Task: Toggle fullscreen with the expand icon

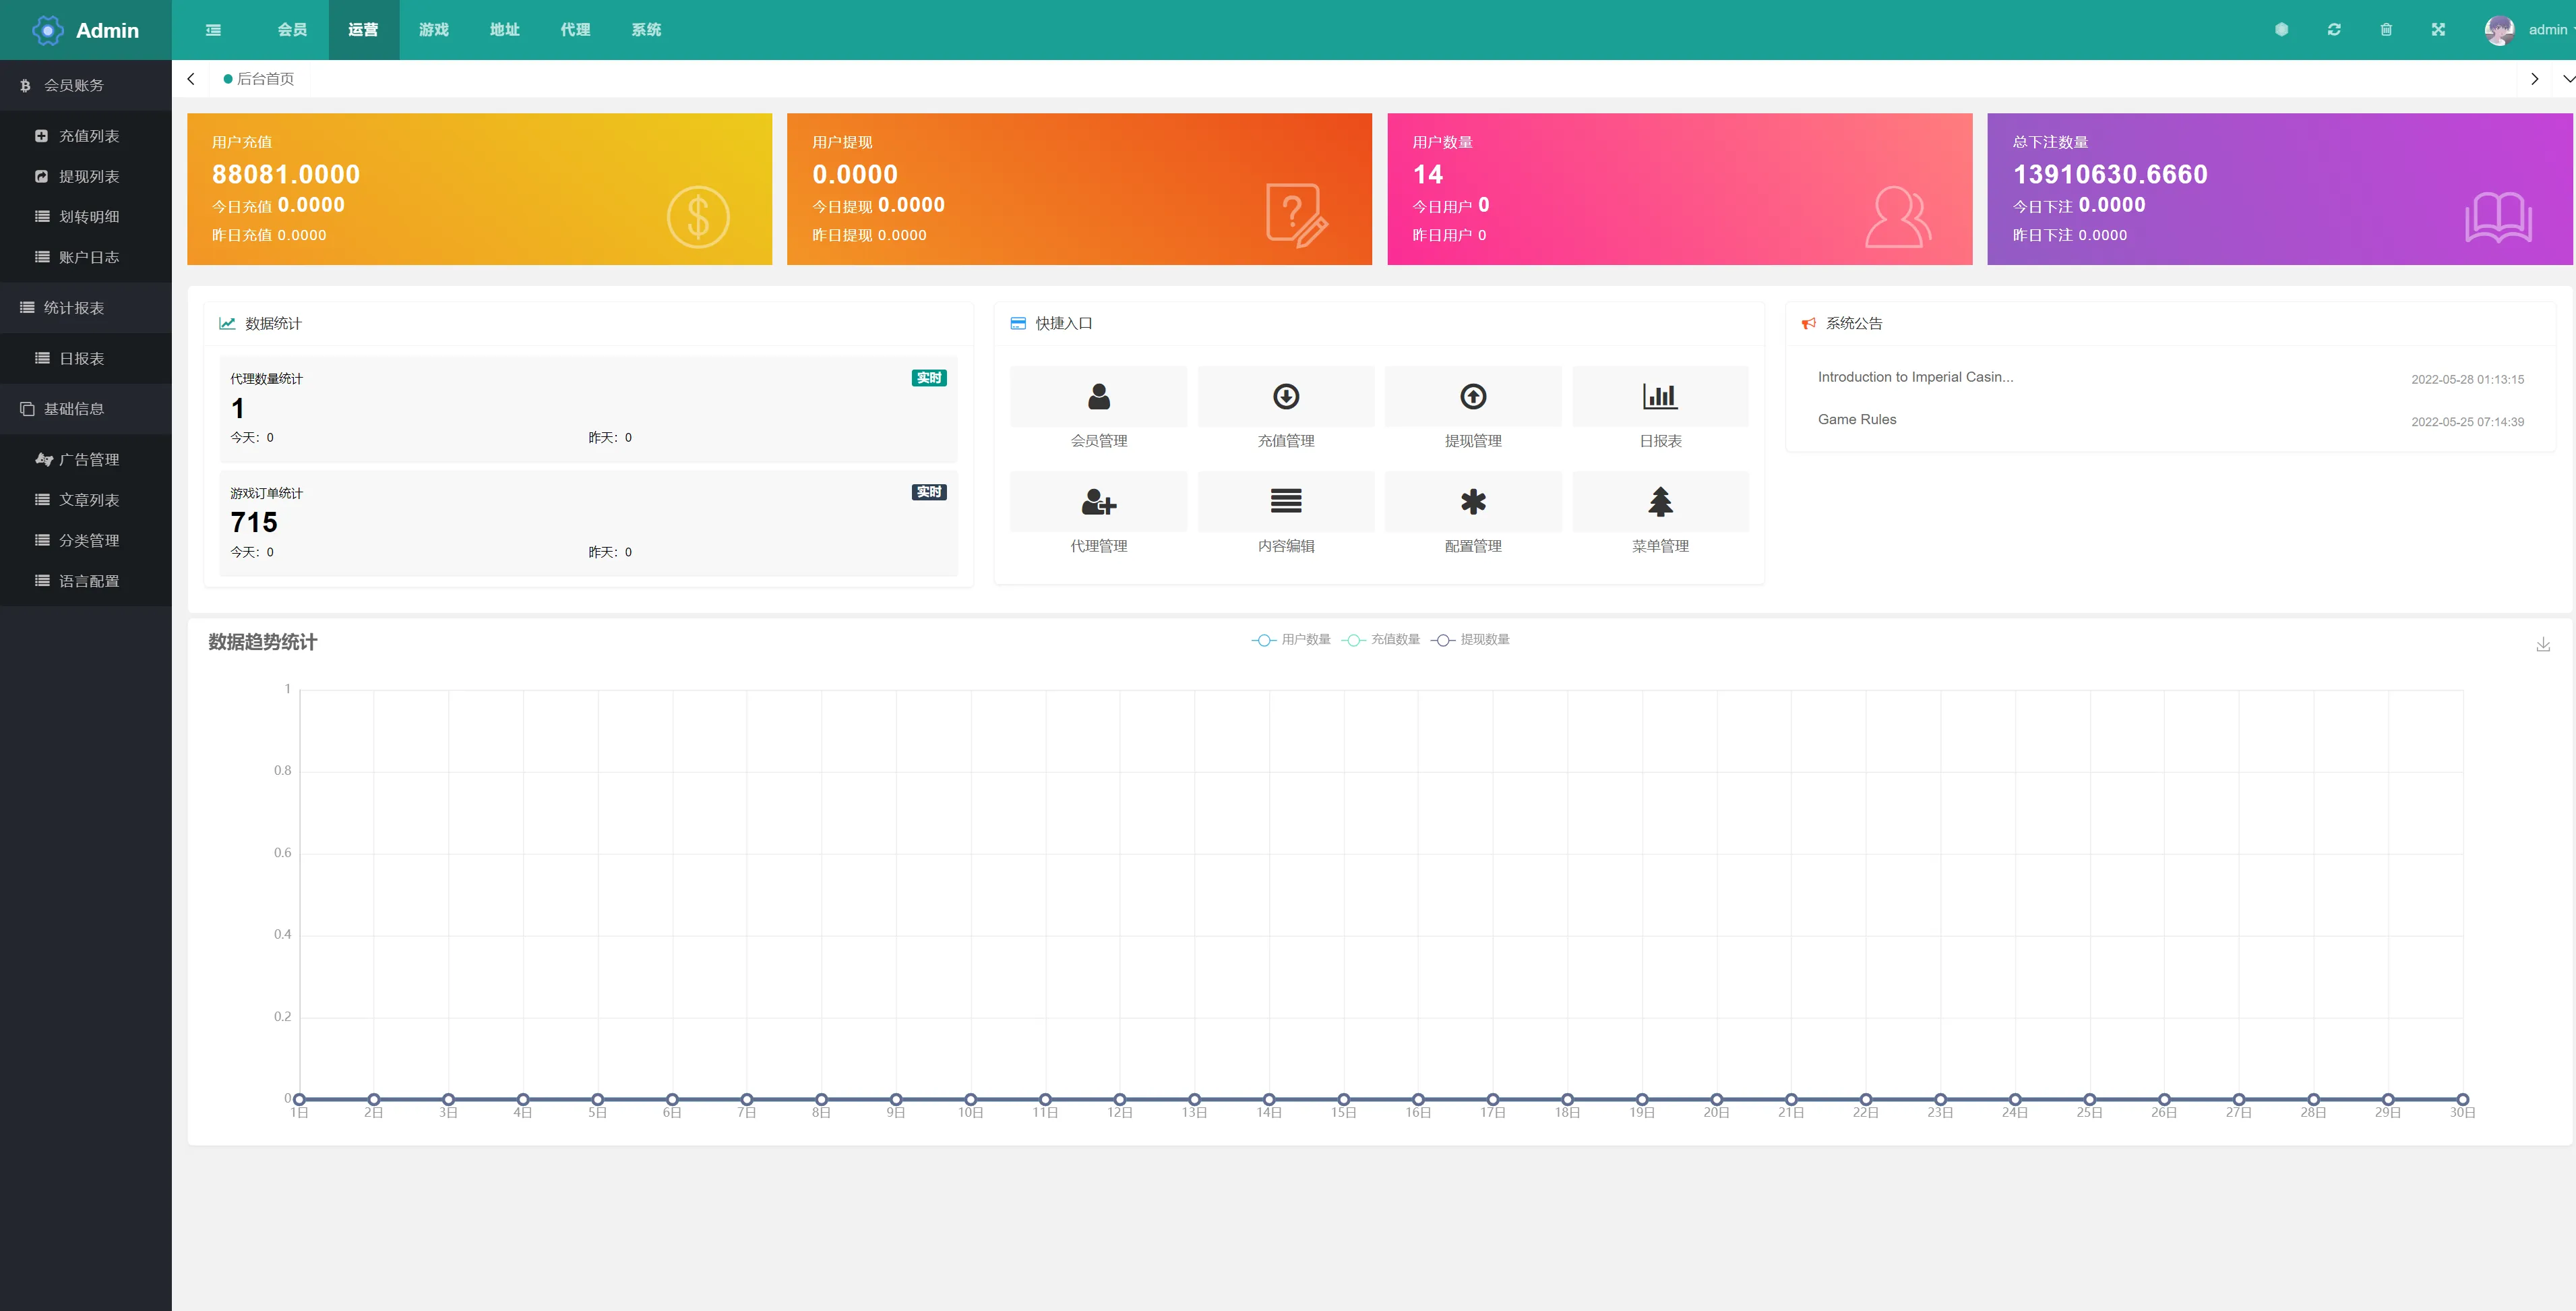Action: click(2438, 30)
